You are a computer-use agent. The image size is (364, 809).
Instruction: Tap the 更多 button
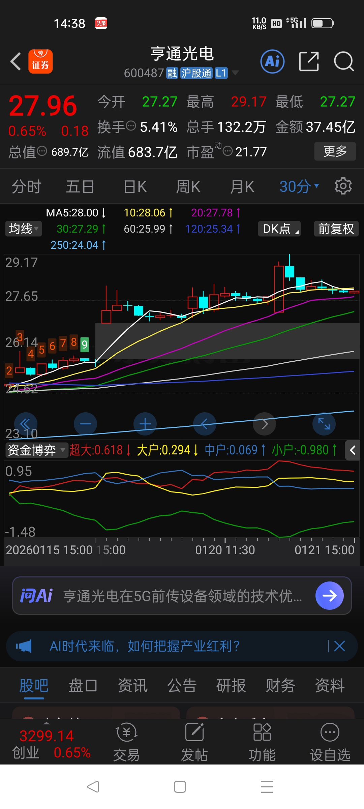tap(335, 151)
